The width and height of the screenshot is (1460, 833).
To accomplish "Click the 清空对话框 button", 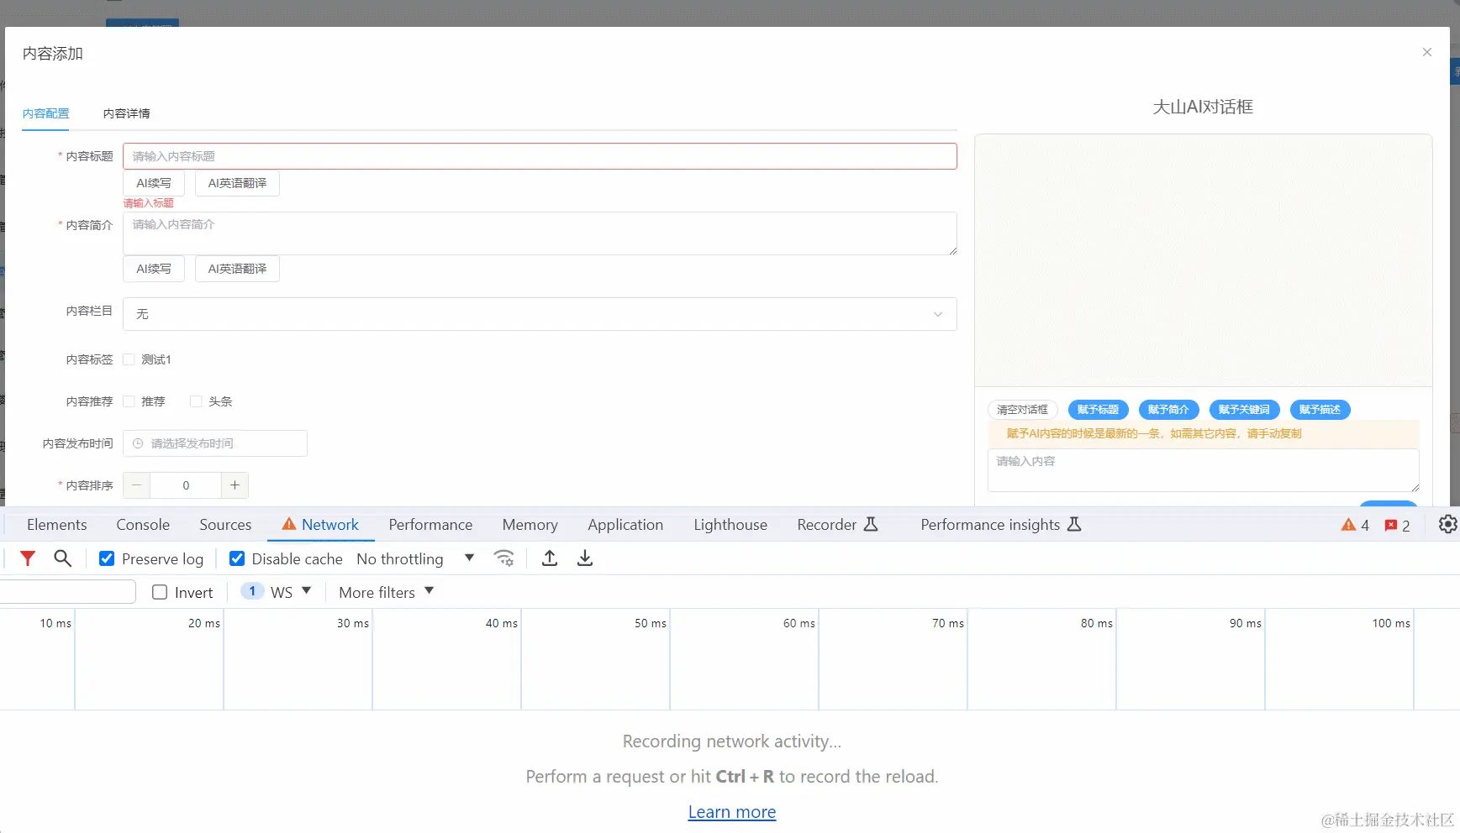I will pos(1022,410).
